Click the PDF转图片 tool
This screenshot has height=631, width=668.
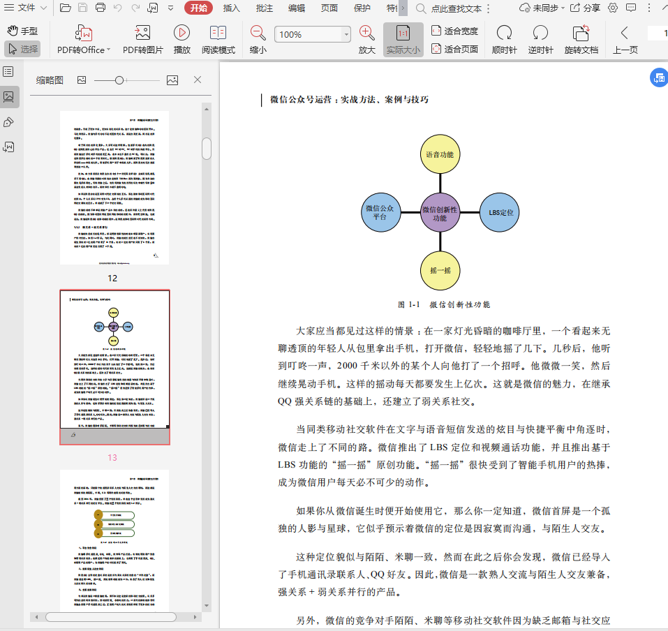(x=142, y=40)
